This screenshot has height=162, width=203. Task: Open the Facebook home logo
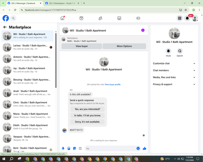6,18
